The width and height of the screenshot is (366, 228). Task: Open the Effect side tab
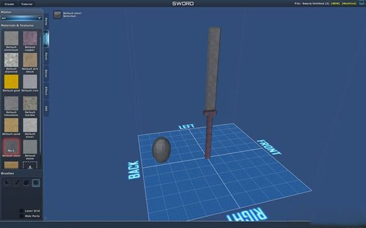coord(46,91)
